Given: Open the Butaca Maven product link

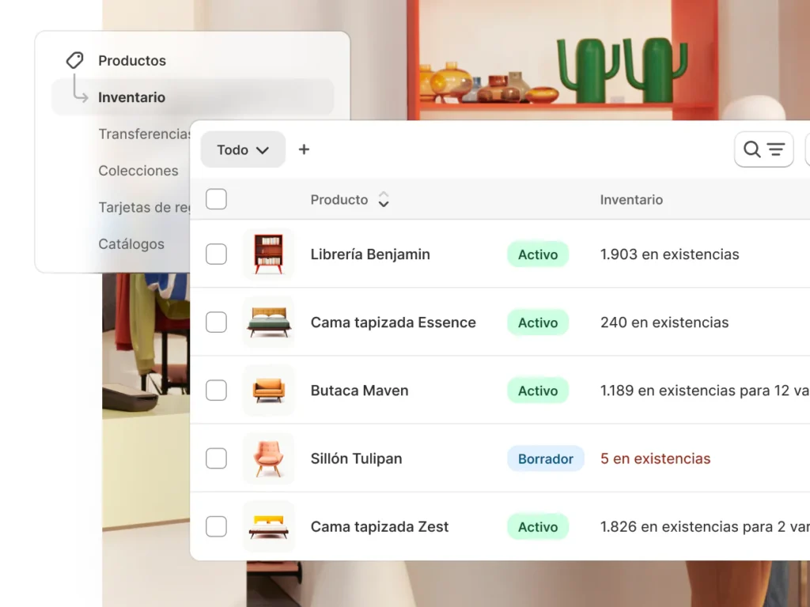Looking at the screenshot, I should 359,390.
